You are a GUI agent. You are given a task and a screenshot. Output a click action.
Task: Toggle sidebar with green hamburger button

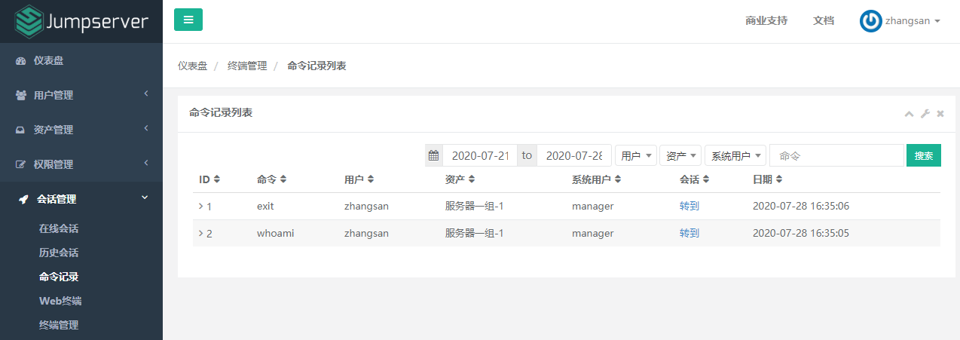pyautogui.click(x=188, y=20)
